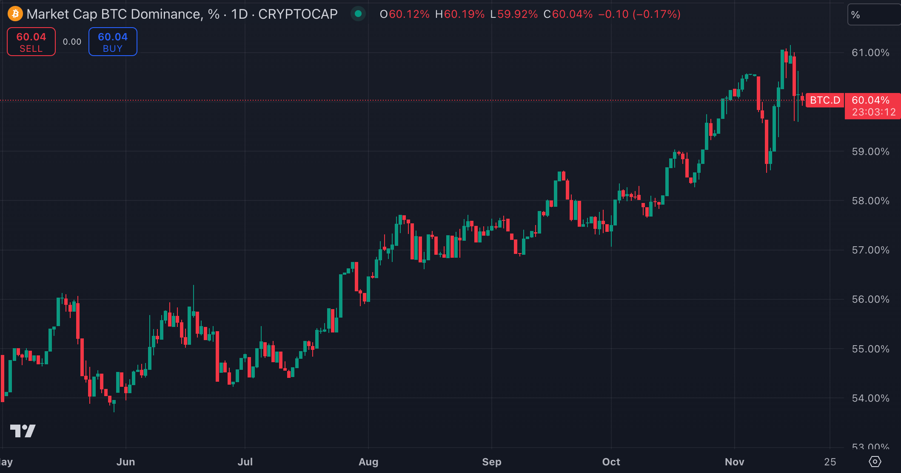The image size is (901, 473).
Task: Click the high value H60.19%
Action: point(460,14)
